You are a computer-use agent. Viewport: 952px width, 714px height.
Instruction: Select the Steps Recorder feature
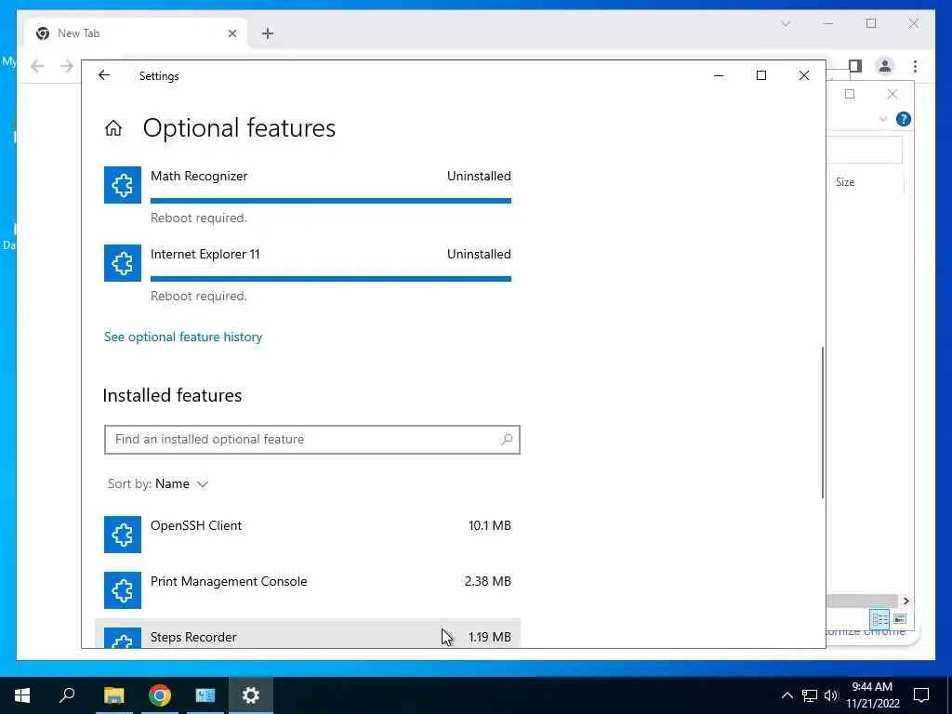click(308, 634)
